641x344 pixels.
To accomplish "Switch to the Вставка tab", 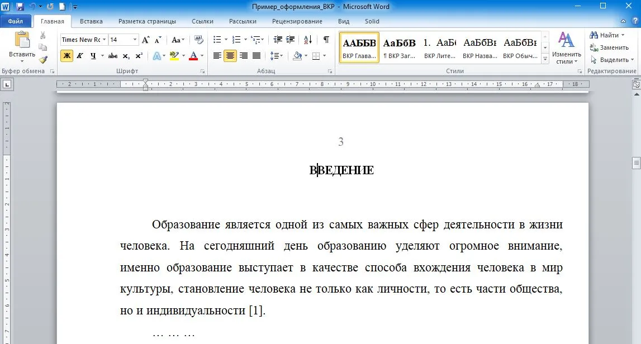I will point(91,21).
